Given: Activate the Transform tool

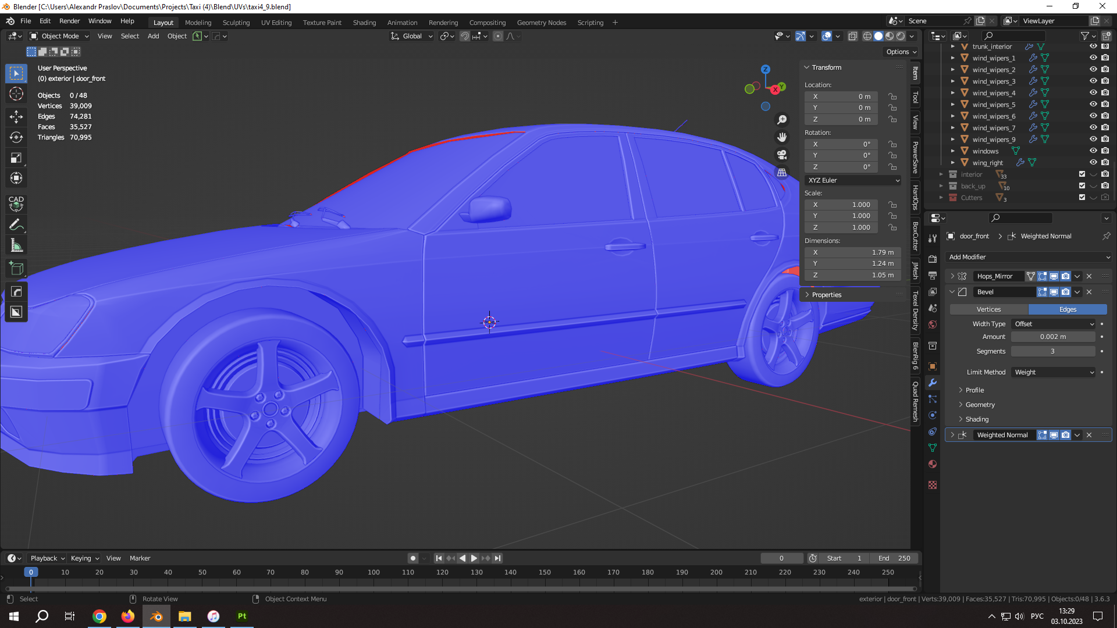Looking at the screenshot, I should tap(16, 179).
